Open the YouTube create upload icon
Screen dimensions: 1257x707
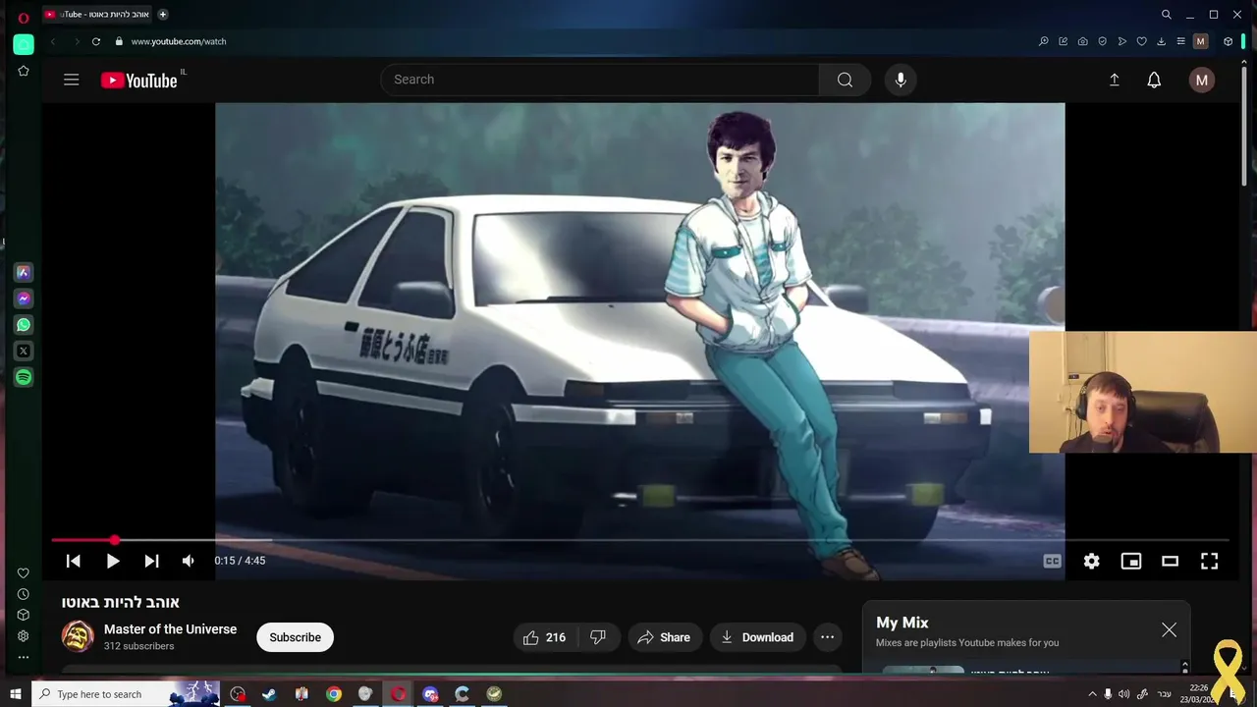[x=1115, y=80]
